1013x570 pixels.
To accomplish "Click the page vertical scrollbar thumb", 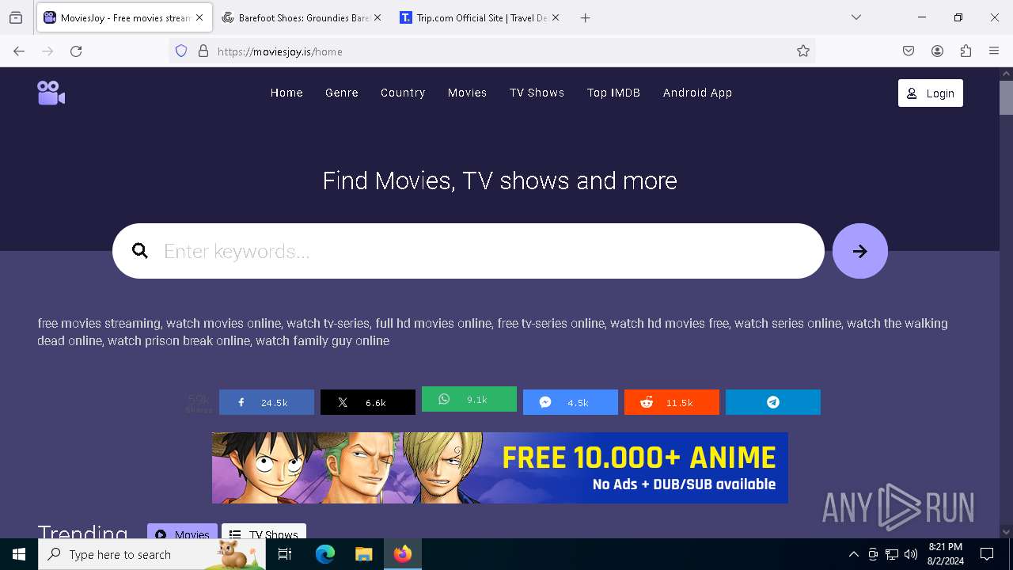I will 1006,97.
